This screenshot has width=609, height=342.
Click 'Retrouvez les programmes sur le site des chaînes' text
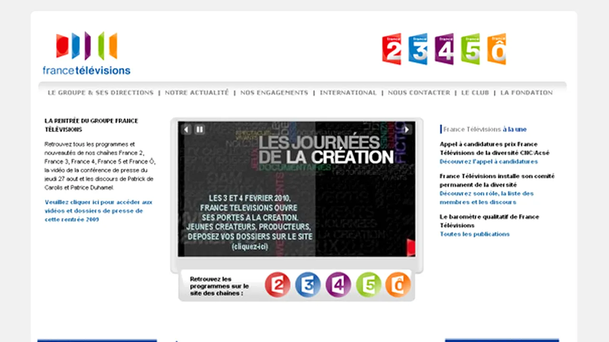click(219, 286)
